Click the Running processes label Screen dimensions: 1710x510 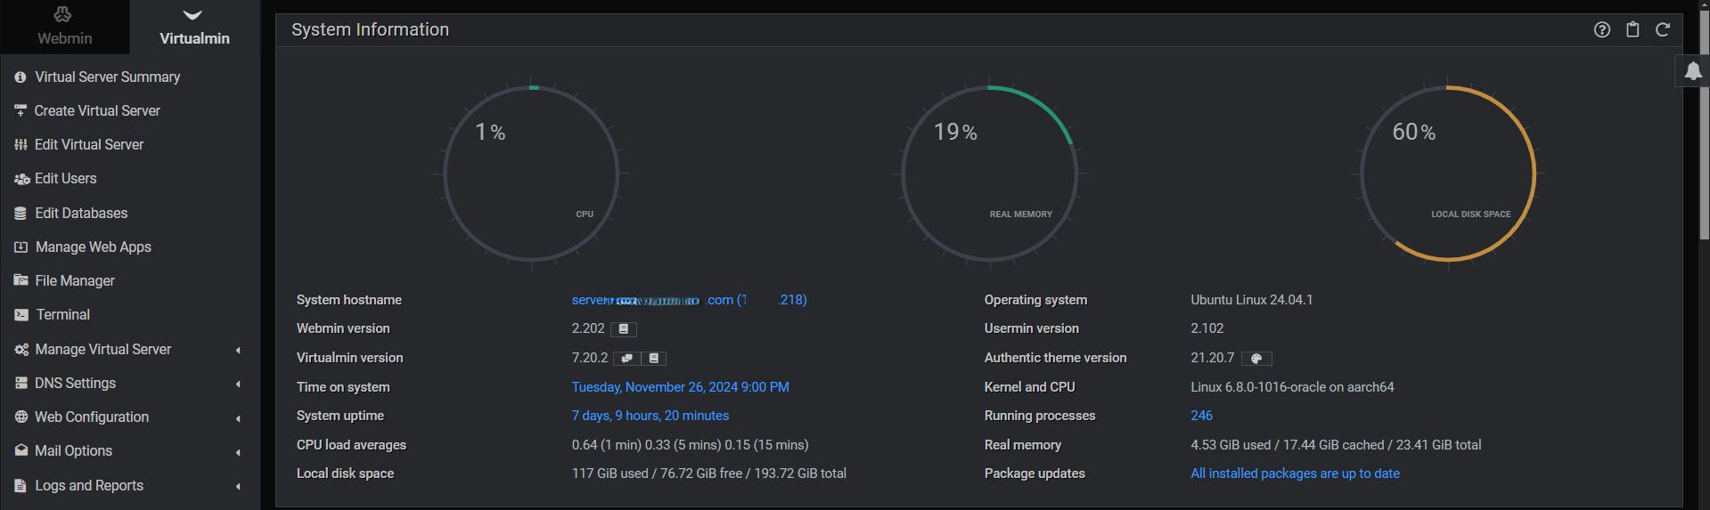(1040, 416)
